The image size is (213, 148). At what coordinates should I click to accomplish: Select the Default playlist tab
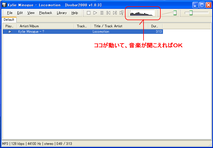(x=9, y=20)
